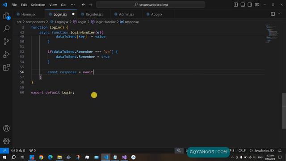
Task: Click the remote window indicator in status bar
Action: (4, 151)
